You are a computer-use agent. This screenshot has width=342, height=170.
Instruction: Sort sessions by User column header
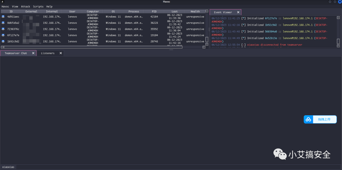tap(72, 11)
